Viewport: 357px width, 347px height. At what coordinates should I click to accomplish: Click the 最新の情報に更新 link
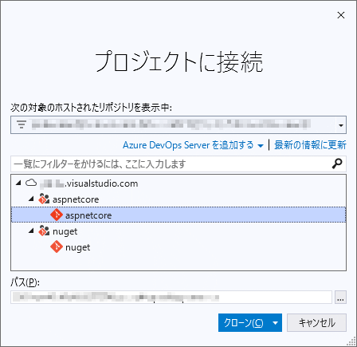pos(310,145)
